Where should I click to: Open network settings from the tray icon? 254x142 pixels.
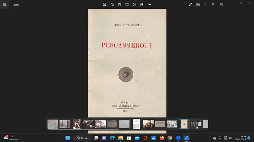coord(225,138)
